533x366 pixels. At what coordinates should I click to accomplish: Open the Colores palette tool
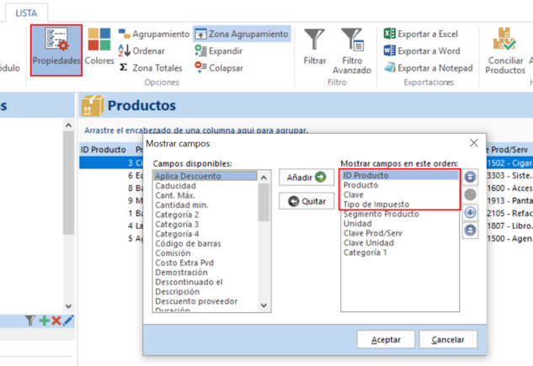tap(99, 47)
